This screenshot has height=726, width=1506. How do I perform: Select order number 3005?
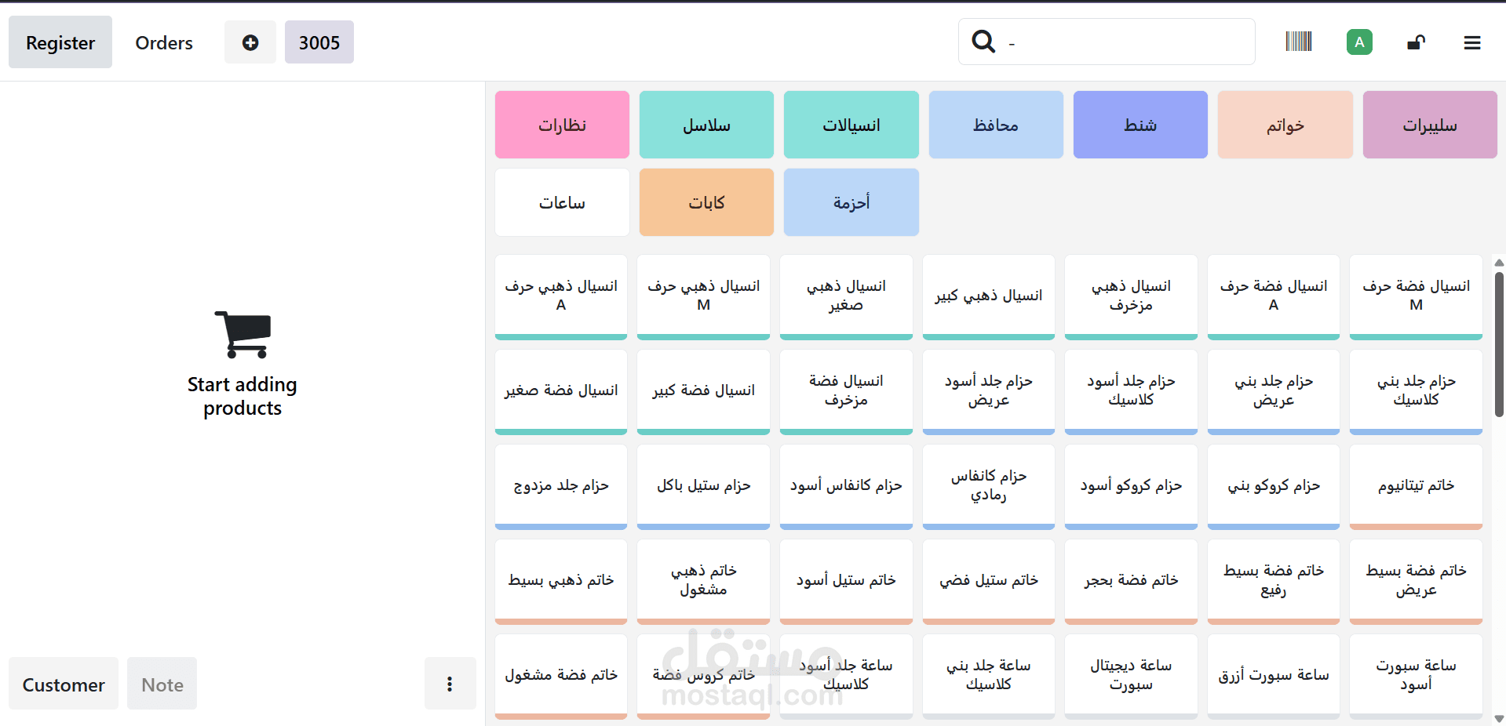point(319,42)
